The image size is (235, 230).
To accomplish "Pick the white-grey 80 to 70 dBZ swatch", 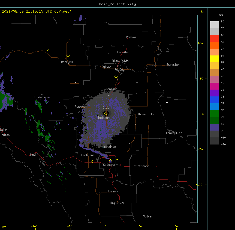I will point(214,25).
